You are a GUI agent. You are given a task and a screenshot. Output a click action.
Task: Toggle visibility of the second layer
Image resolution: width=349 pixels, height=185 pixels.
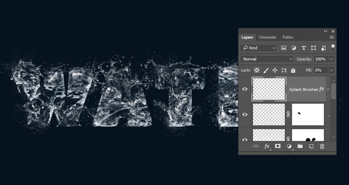245,114
